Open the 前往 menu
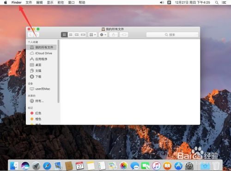The width and height of the screenshot is (231, 171). tap(61, 2)
